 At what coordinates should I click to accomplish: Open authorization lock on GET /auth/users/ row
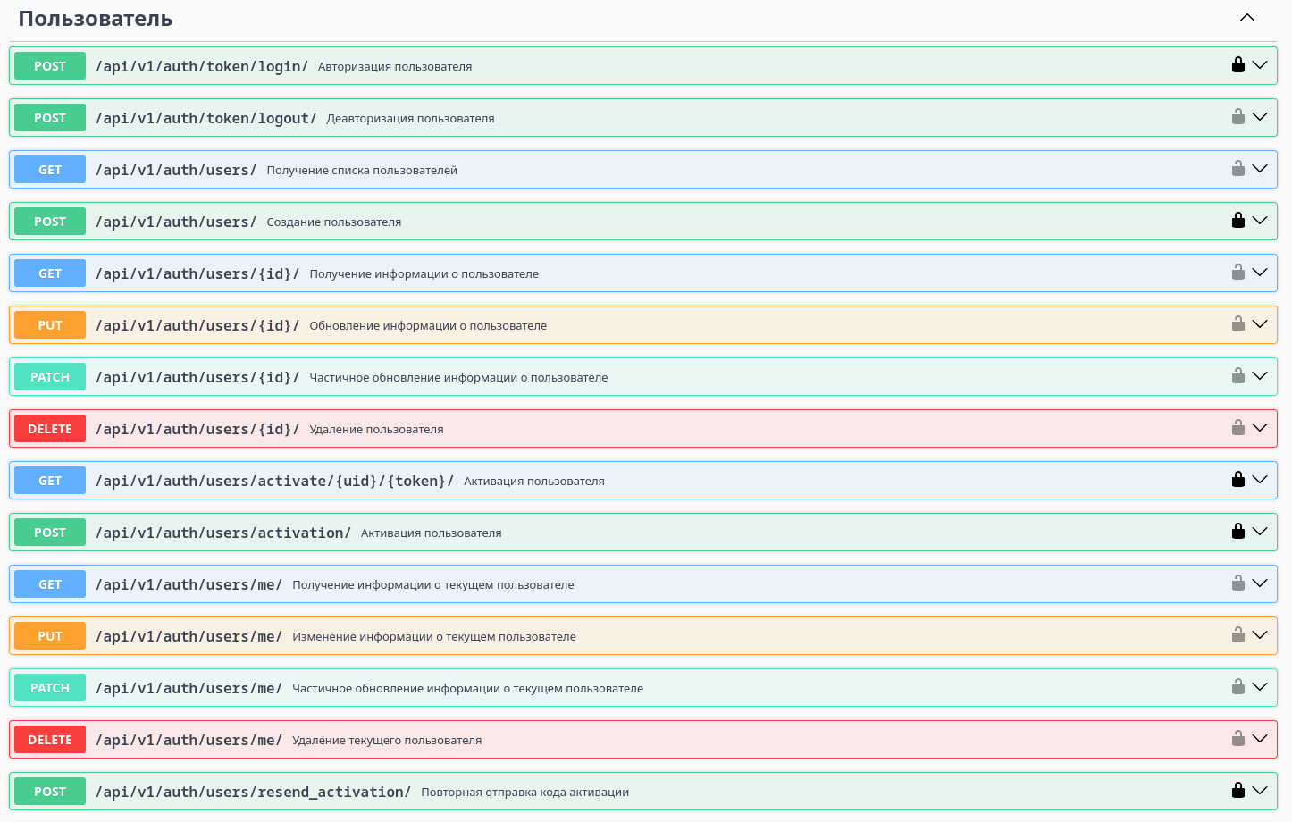tap(1238, 168)
